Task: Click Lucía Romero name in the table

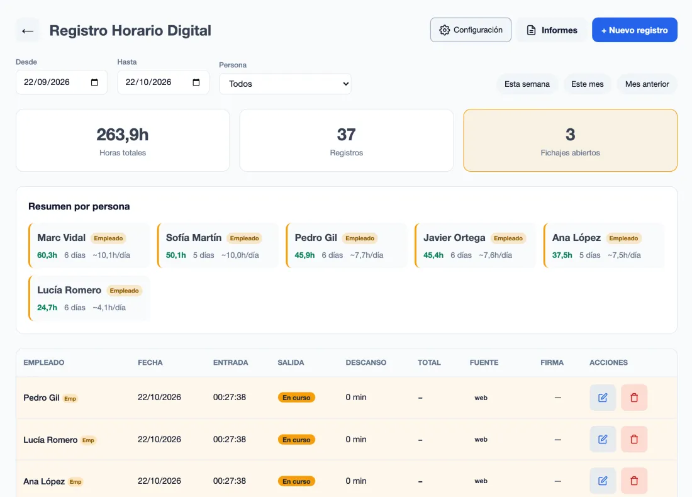Action: pyautogui.click(x=50, y=440)
